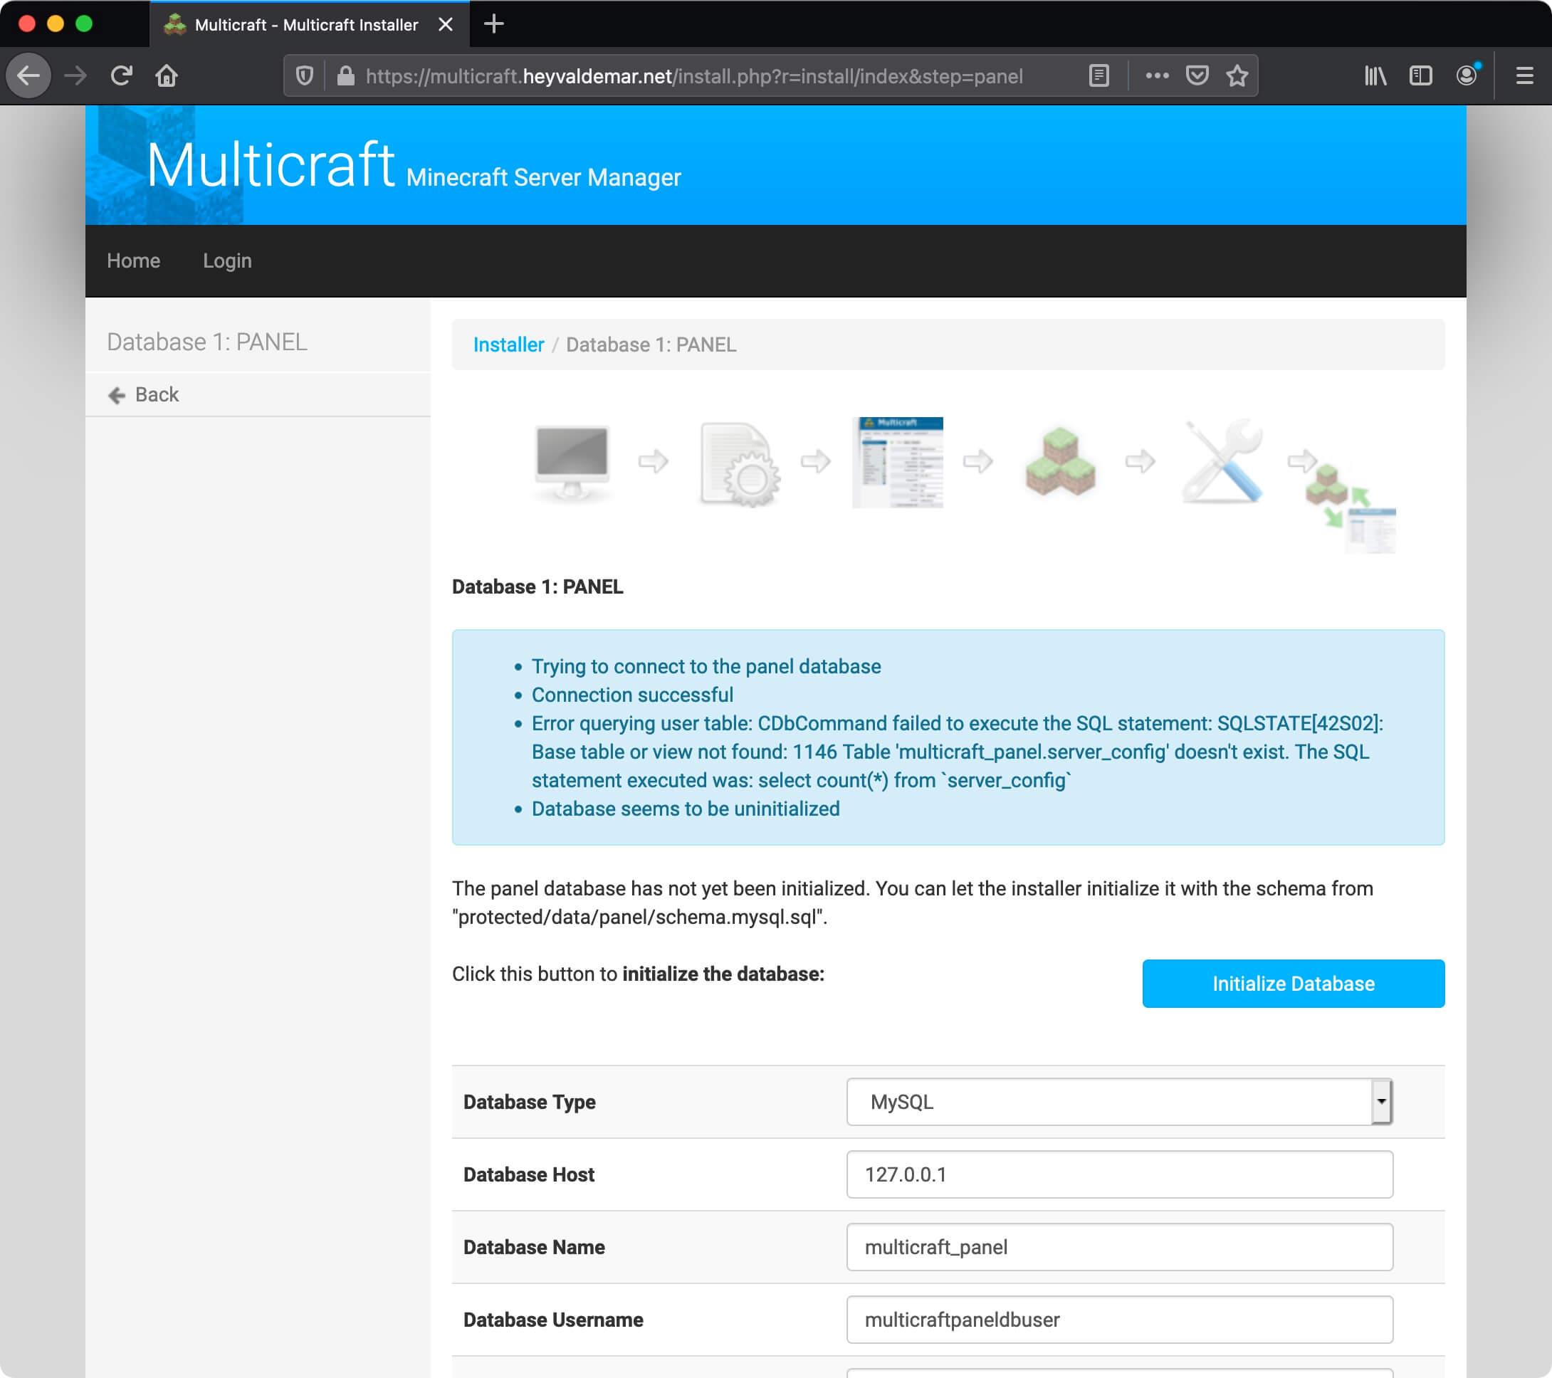Select the Multicraft Installer tab
This screenshot has width=1552, height=1378.
coord(309,24)
